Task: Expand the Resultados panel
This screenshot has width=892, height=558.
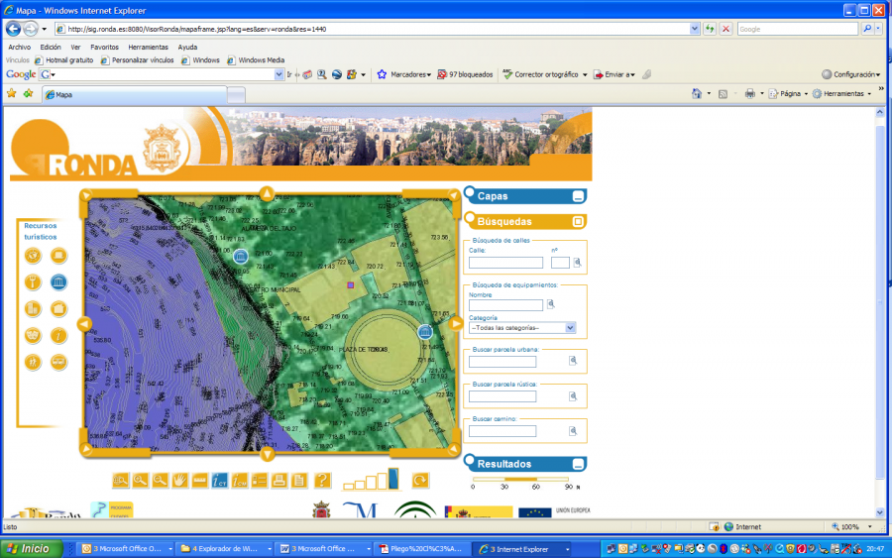Action: tap(578, 464)
